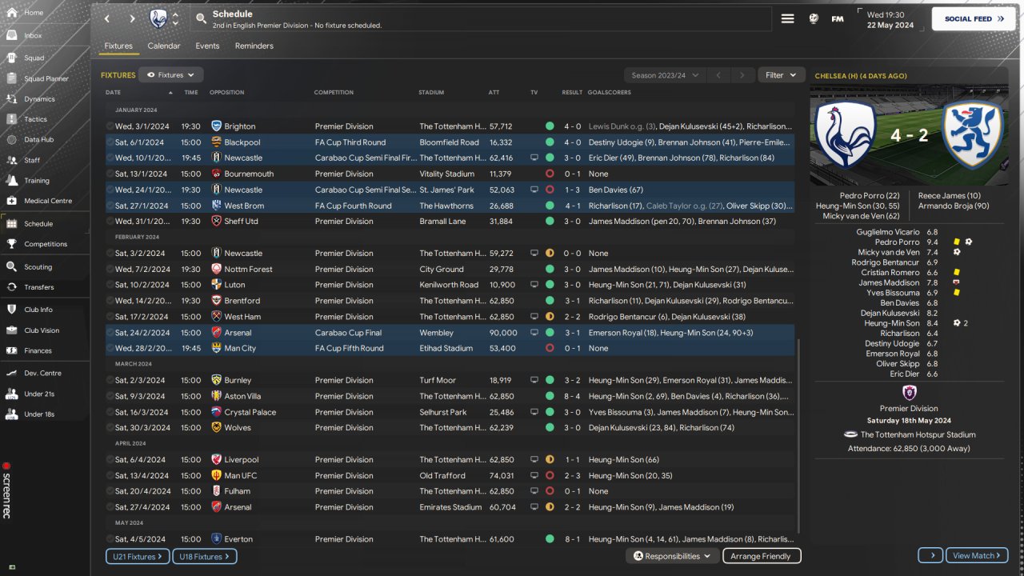Open the Dev. Centre sidebar icon

coord(11,373)
